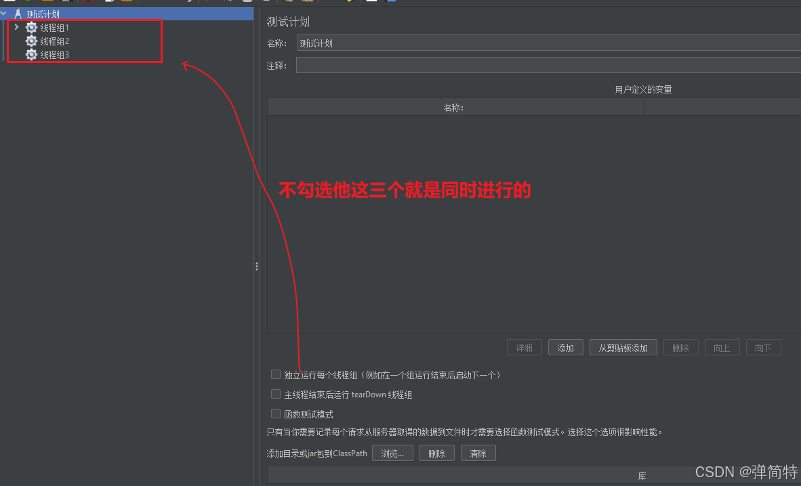Enable 函数测试模式 checkbox

(x=276, y=414)
